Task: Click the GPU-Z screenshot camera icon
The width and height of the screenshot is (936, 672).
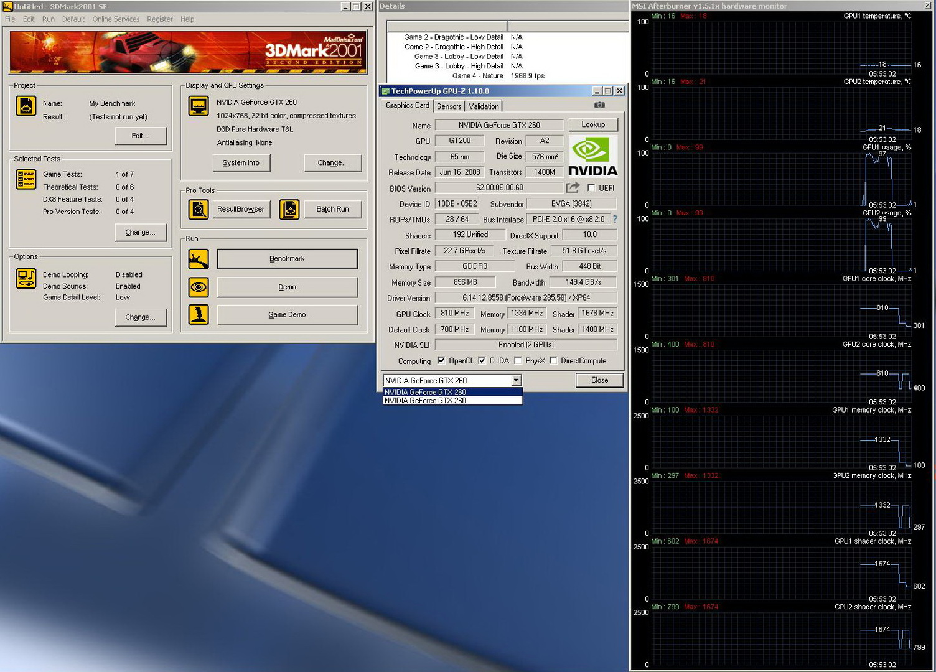Action: (599, 105)
